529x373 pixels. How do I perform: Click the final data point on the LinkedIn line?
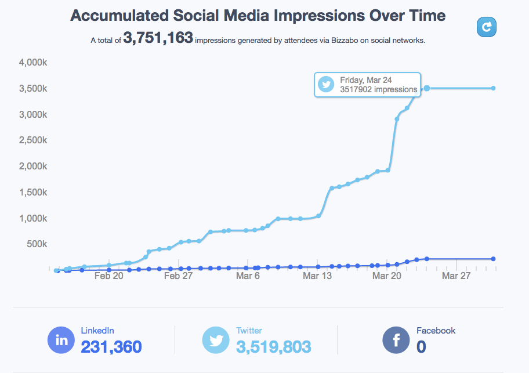point(493,258)
